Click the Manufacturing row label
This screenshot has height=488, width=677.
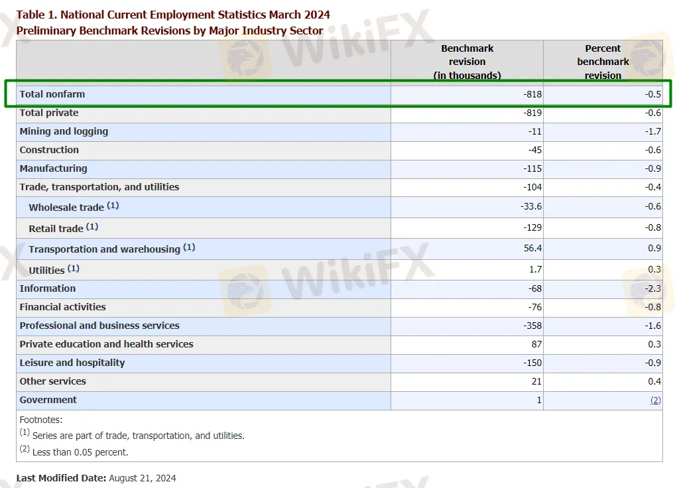(x=53, y=168)
